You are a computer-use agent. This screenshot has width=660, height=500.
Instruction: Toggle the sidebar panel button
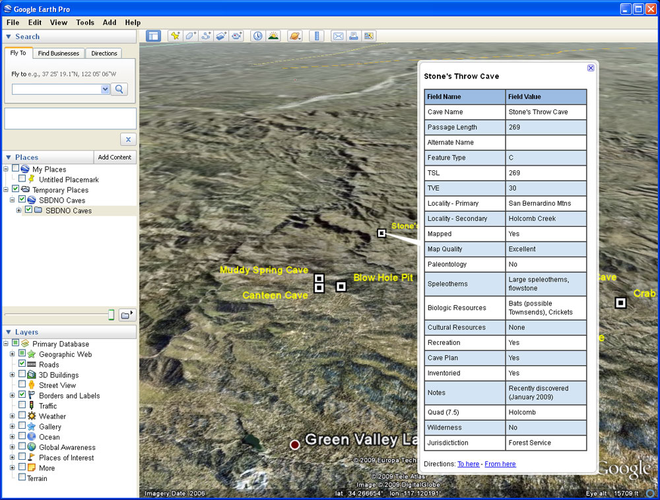pos(153,36)
